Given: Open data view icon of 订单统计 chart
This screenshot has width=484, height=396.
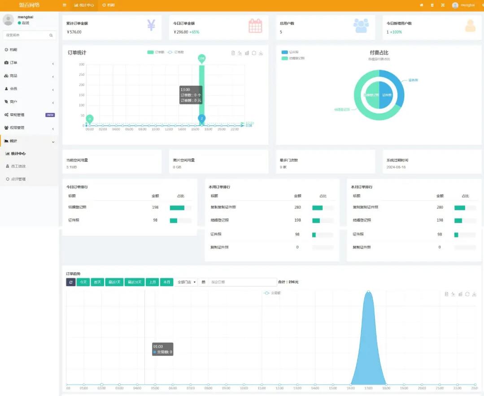Looking at the screenshot, I should [x=233, y=53].
